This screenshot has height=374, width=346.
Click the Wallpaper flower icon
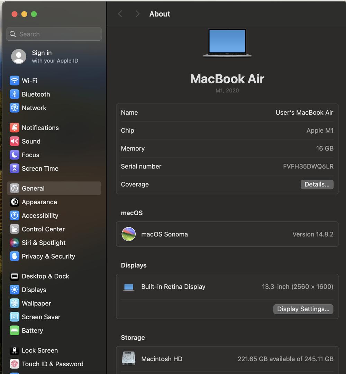point(15,303)
